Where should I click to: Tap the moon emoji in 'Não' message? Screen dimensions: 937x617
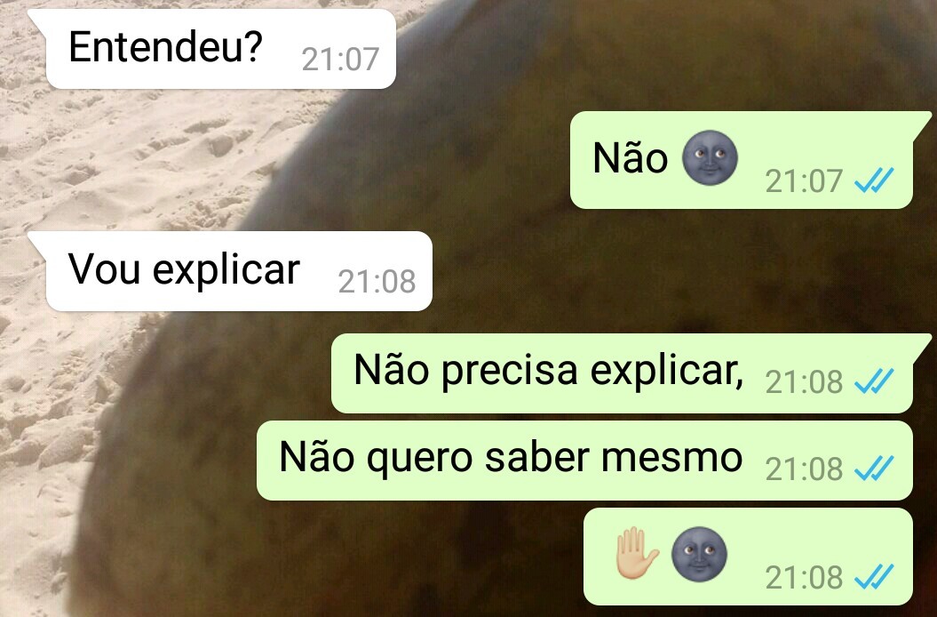[710, 158]
